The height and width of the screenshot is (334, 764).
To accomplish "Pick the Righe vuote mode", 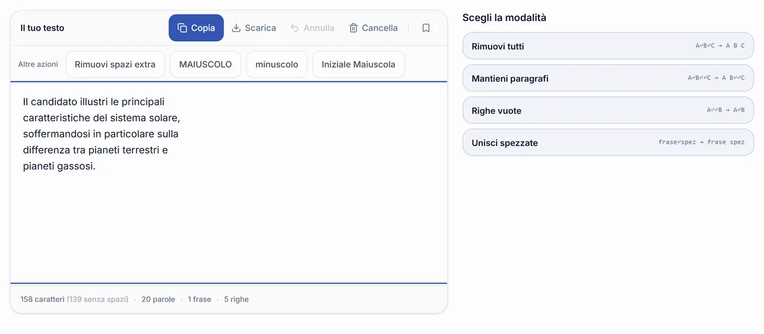I will 608,110.
